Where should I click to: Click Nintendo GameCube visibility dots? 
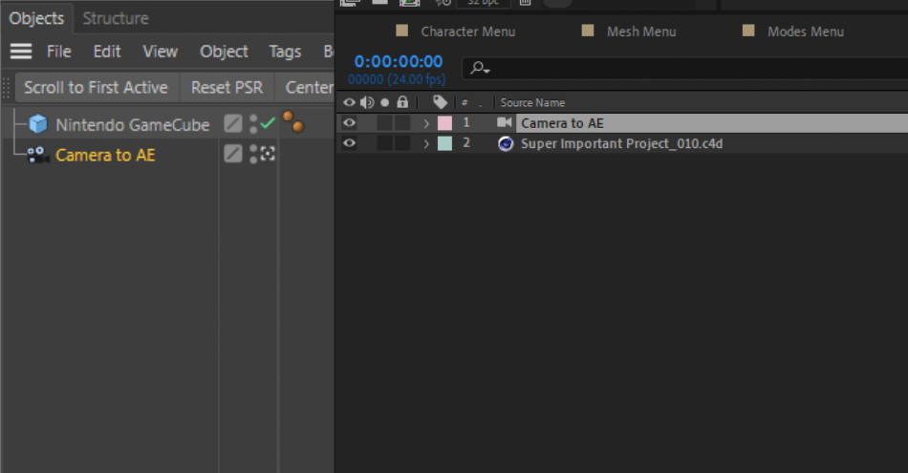point(253,124)
